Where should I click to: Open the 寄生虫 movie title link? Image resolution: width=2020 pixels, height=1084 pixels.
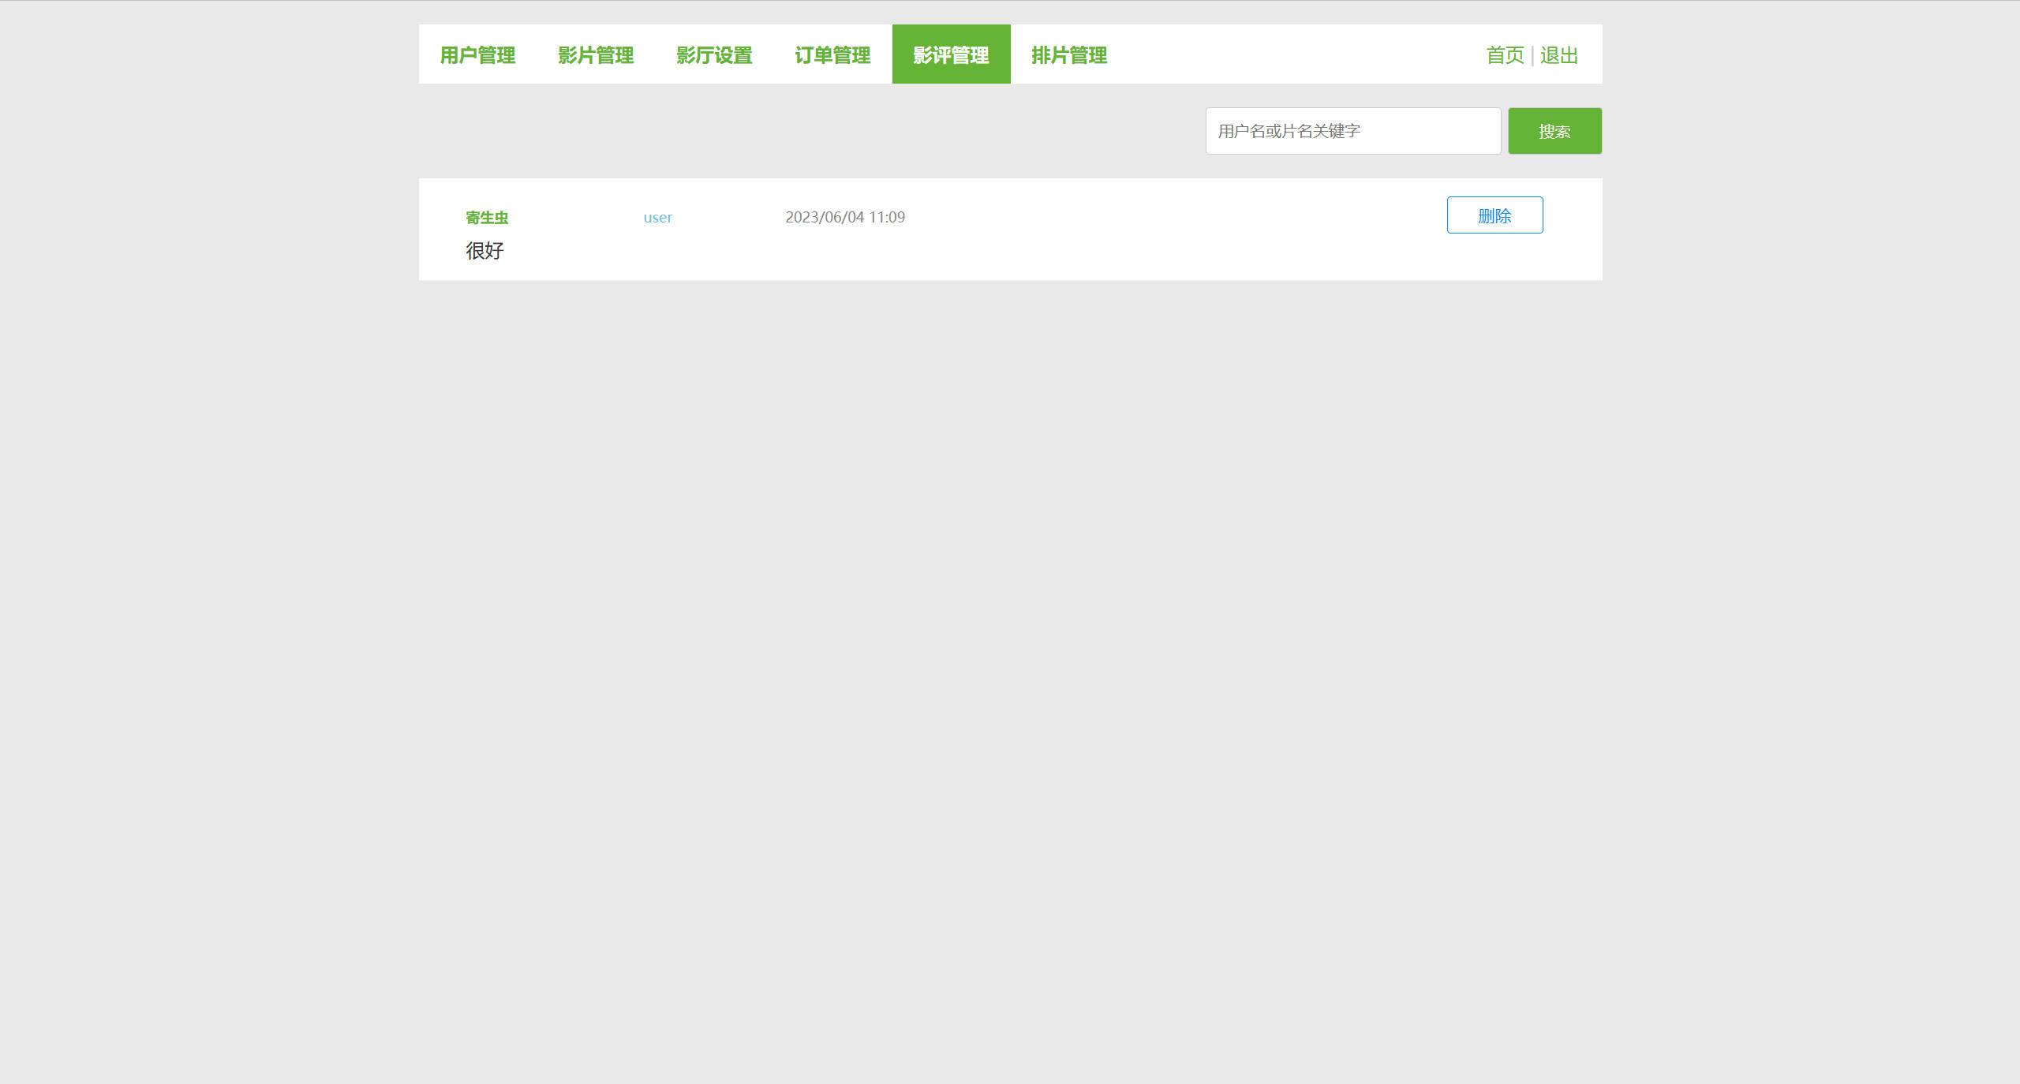click(x=487, y=218)
